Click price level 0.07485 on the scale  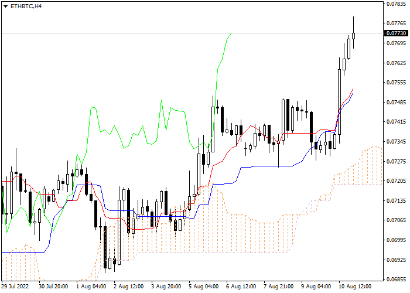(x=397, y=102)
